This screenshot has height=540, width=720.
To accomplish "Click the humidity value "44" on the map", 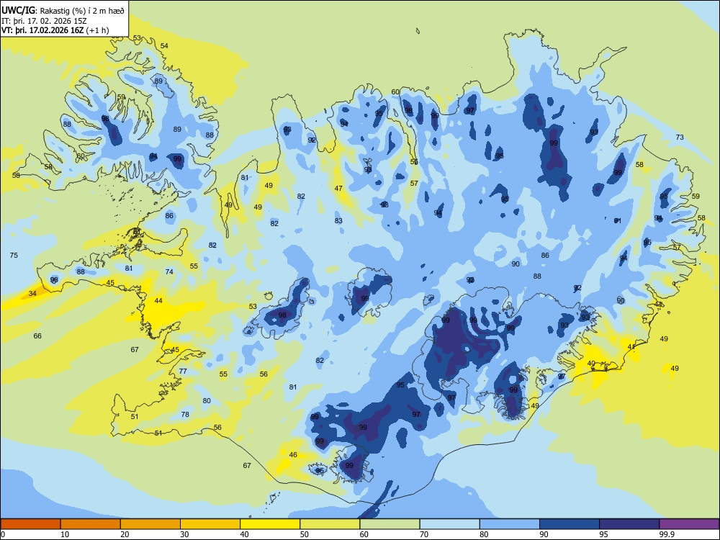I will 158,301.
